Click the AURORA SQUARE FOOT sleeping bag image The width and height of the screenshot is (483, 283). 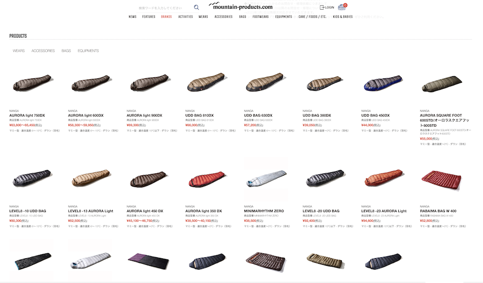[442, 84]
